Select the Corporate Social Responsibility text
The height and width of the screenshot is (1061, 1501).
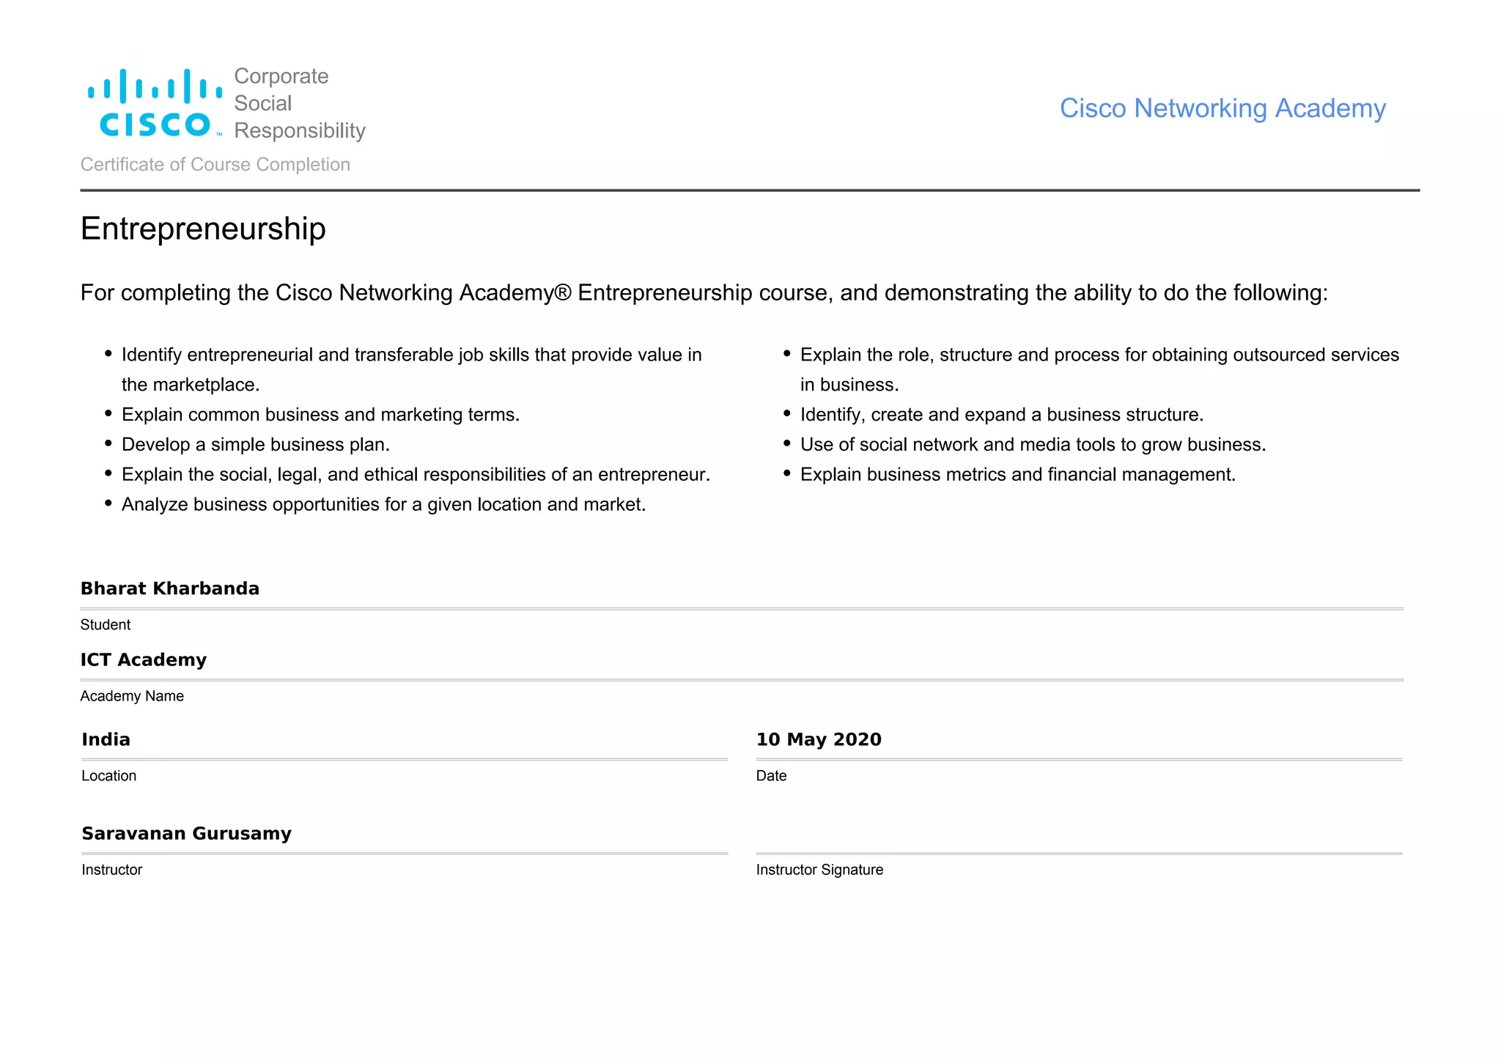pyautogui.click(x=299, y=103)
